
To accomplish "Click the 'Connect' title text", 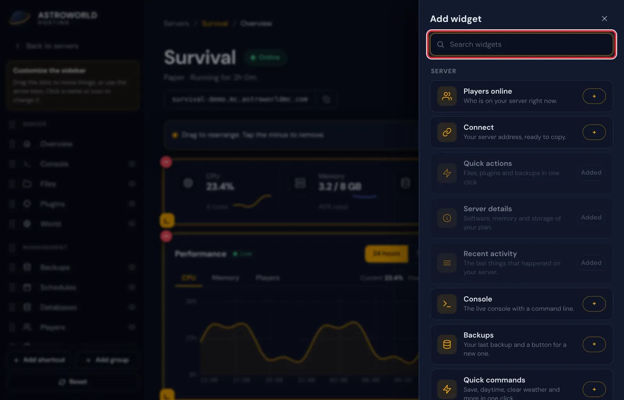I will click(479, 127).
